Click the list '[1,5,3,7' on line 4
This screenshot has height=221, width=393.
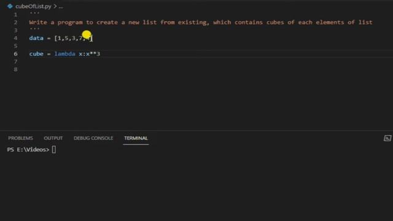[x=68, y=38]
